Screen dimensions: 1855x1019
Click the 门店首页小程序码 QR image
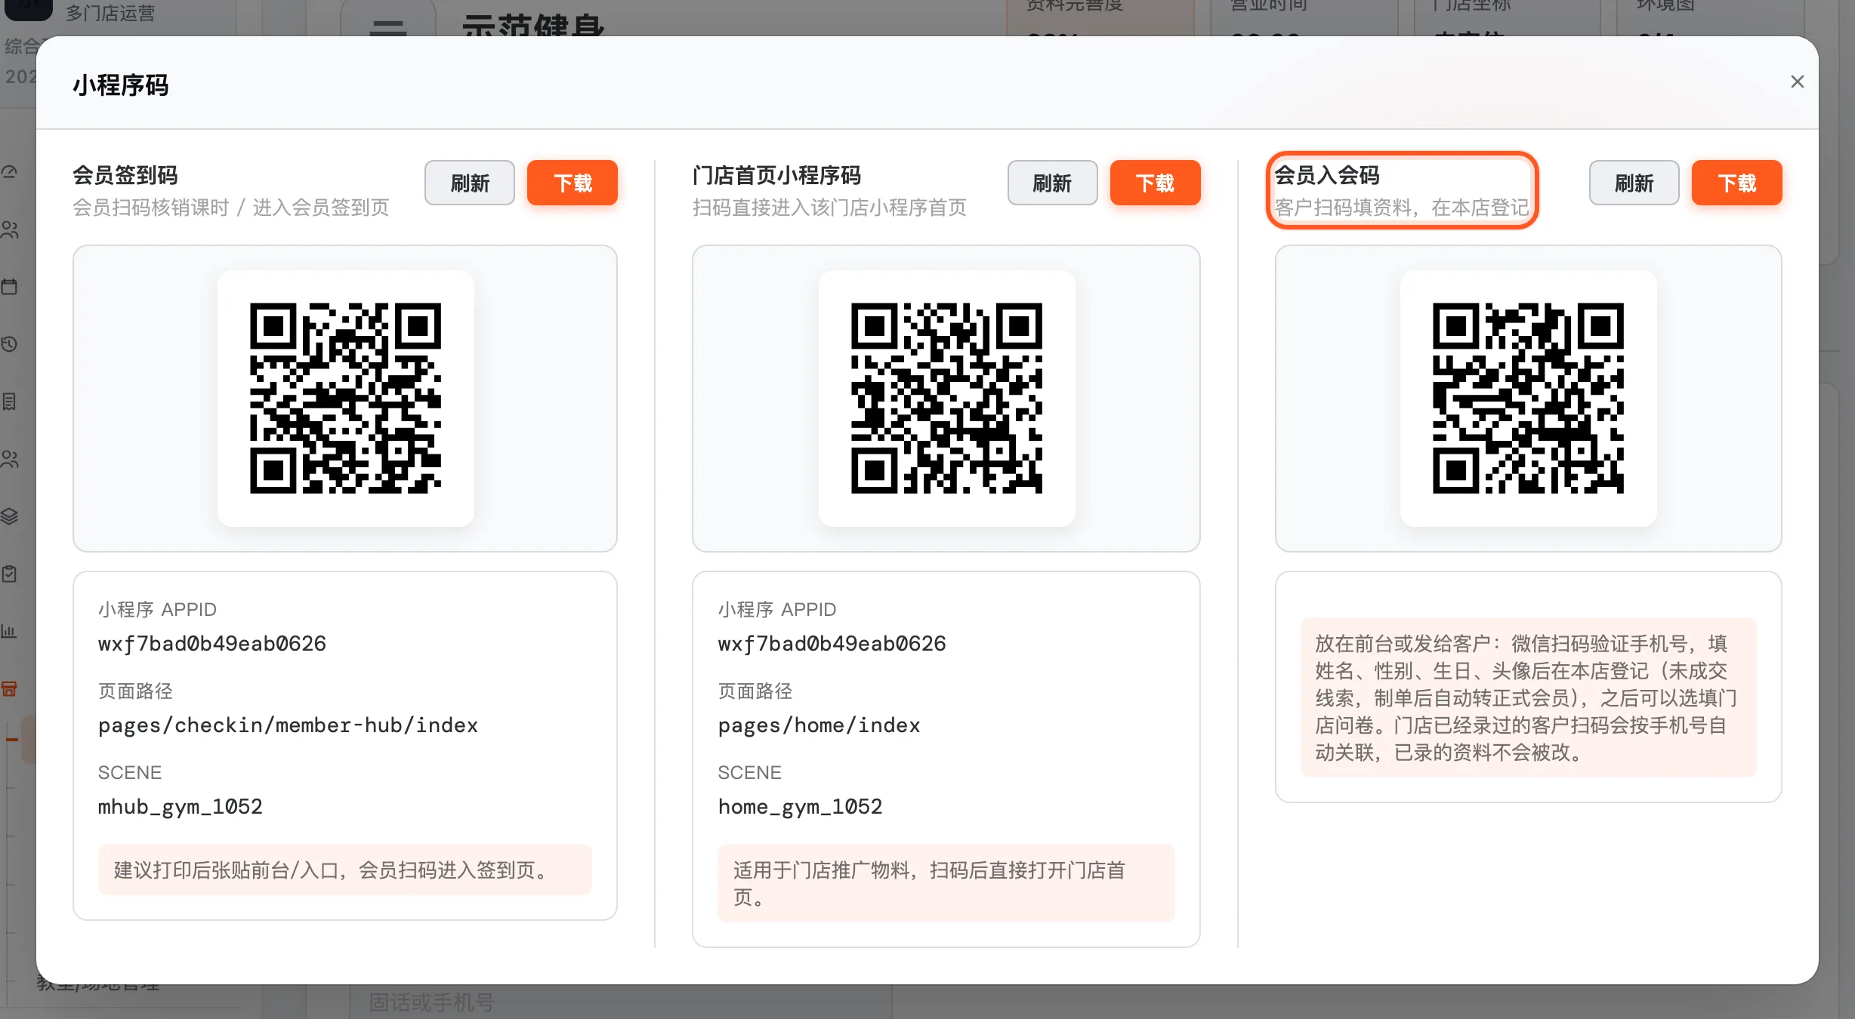click(946, 399)
